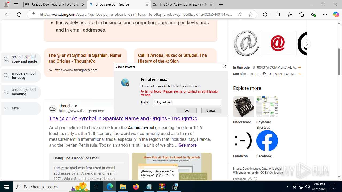Open WinRAR from taskbar
Image resolution: width=342 pixels, height=192 pixels.
tap(162, 187)
